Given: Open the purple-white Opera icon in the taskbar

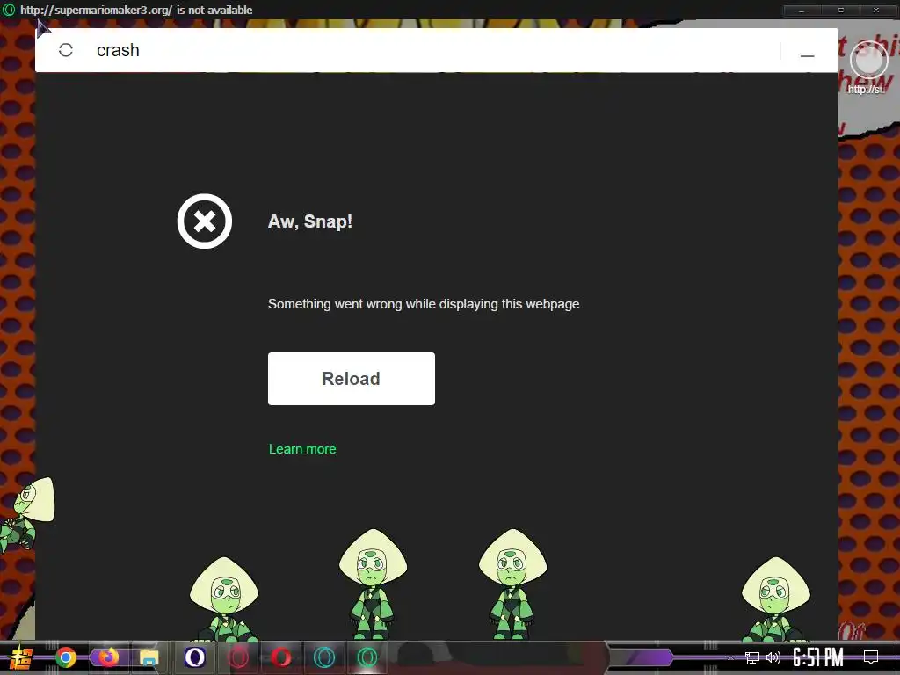Looking at the screenshot, I should tap(194, 657).
